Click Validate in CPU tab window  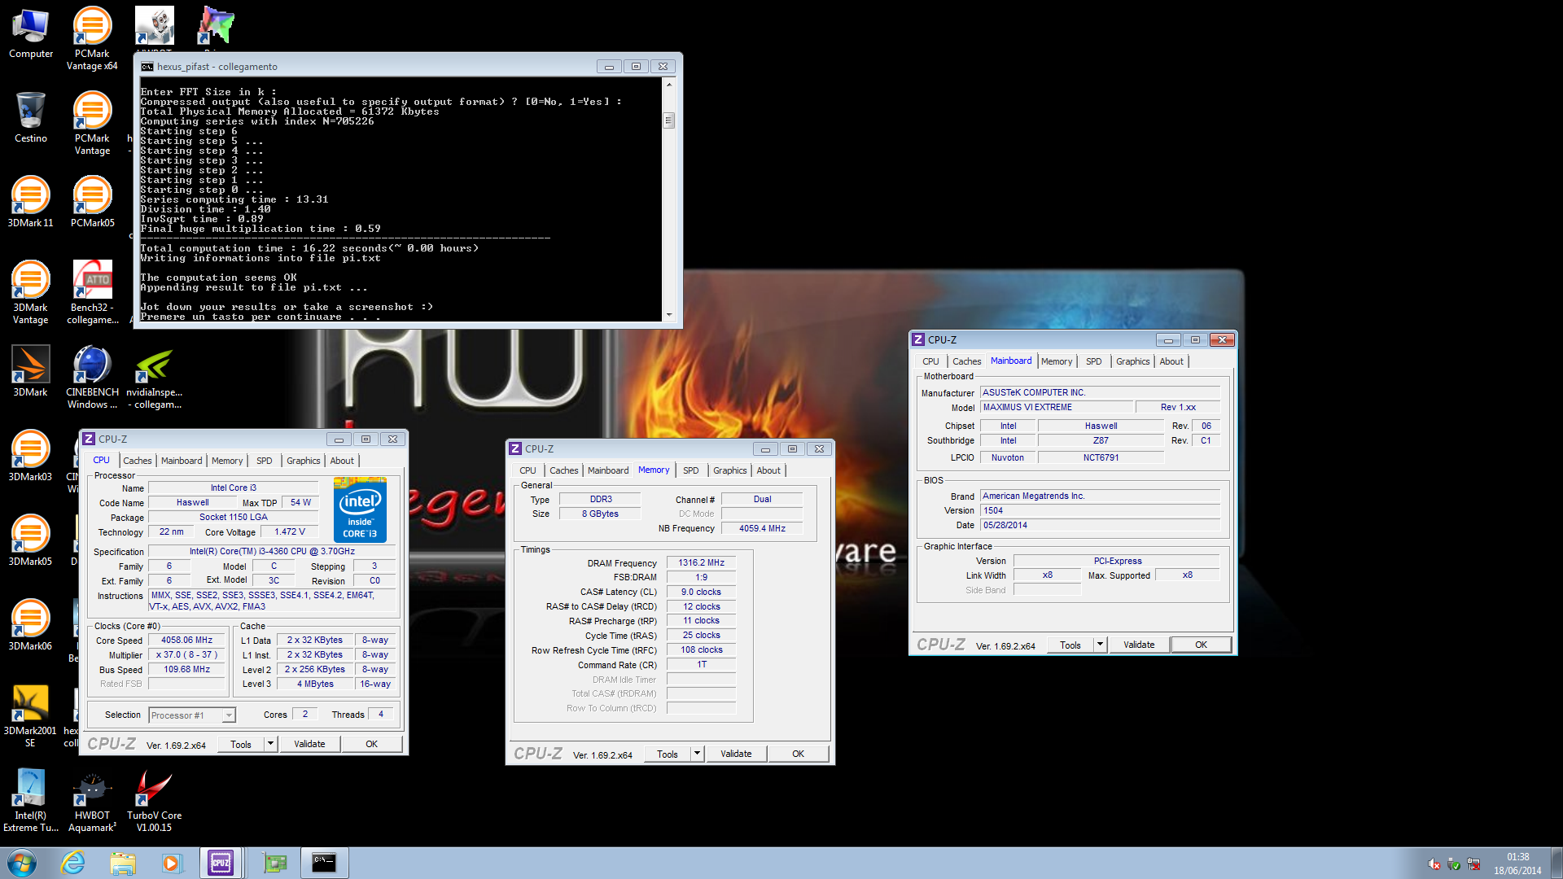(309, 744)
